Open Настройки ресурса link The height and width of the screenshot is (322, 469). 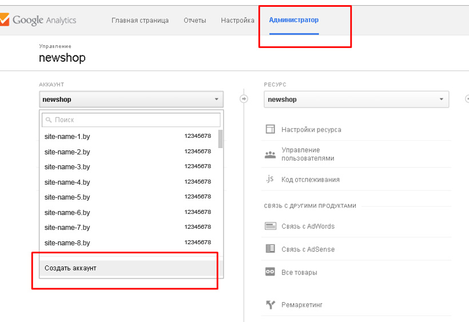point(311,130)
